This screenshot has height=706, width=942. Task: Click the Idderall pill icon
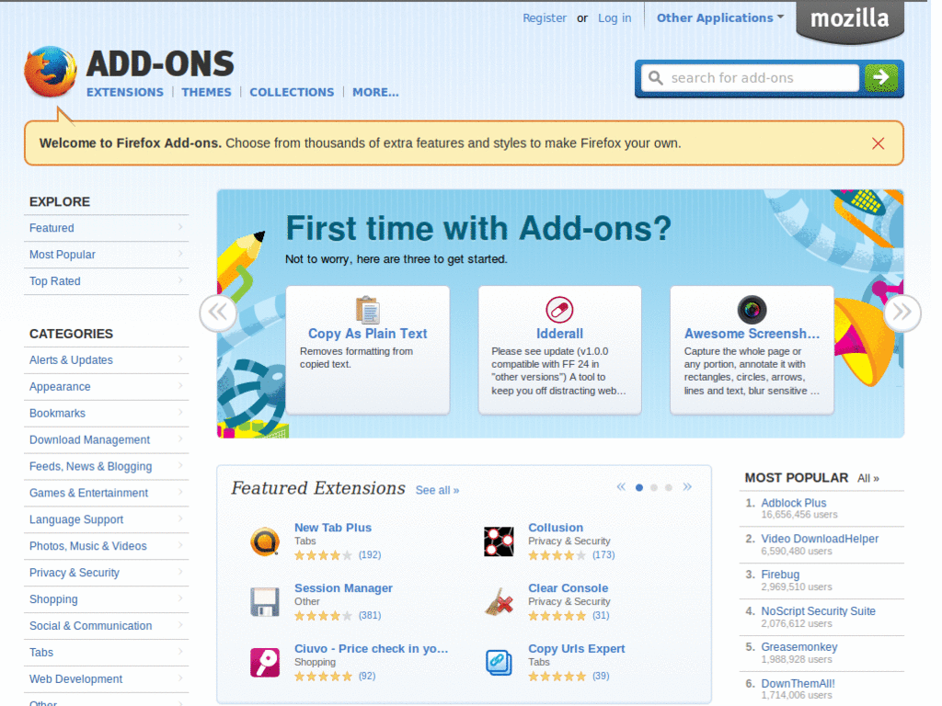[559, 310]
